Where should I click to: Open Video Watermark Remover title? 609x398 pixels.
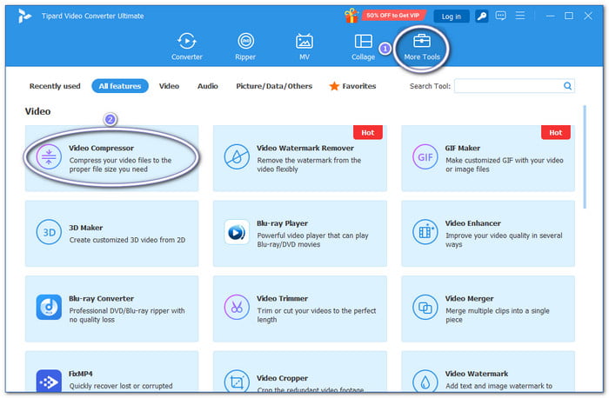tap(305, 149)
